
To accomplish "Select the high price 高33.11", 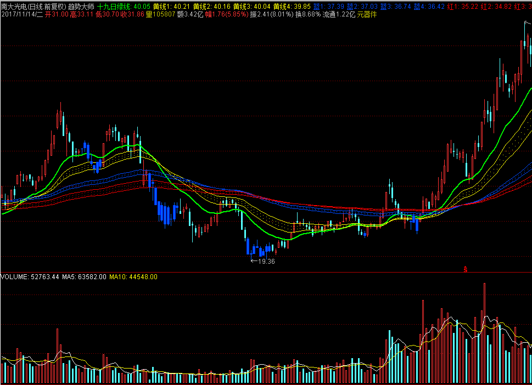I will tap(81, 15).
